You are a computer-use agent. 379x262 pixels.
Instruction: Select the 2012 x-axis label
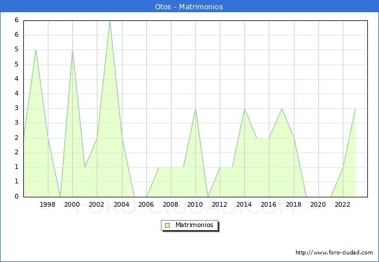pos(219,204)
